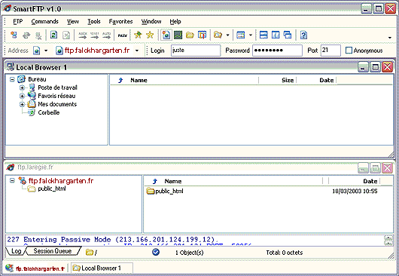
Task: Open the FTP menu
Action: 18,21
